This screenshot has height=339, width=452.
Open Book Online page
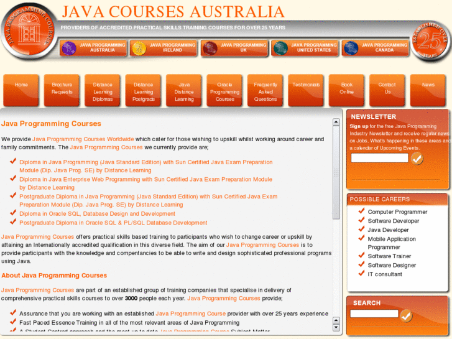tap(346, 91)
